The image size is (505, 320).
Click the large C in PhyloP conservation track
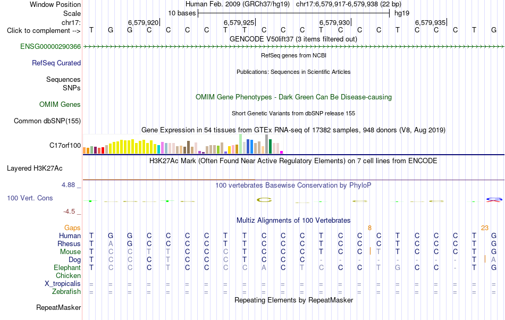pyautogui.click(x=264, y=200)
